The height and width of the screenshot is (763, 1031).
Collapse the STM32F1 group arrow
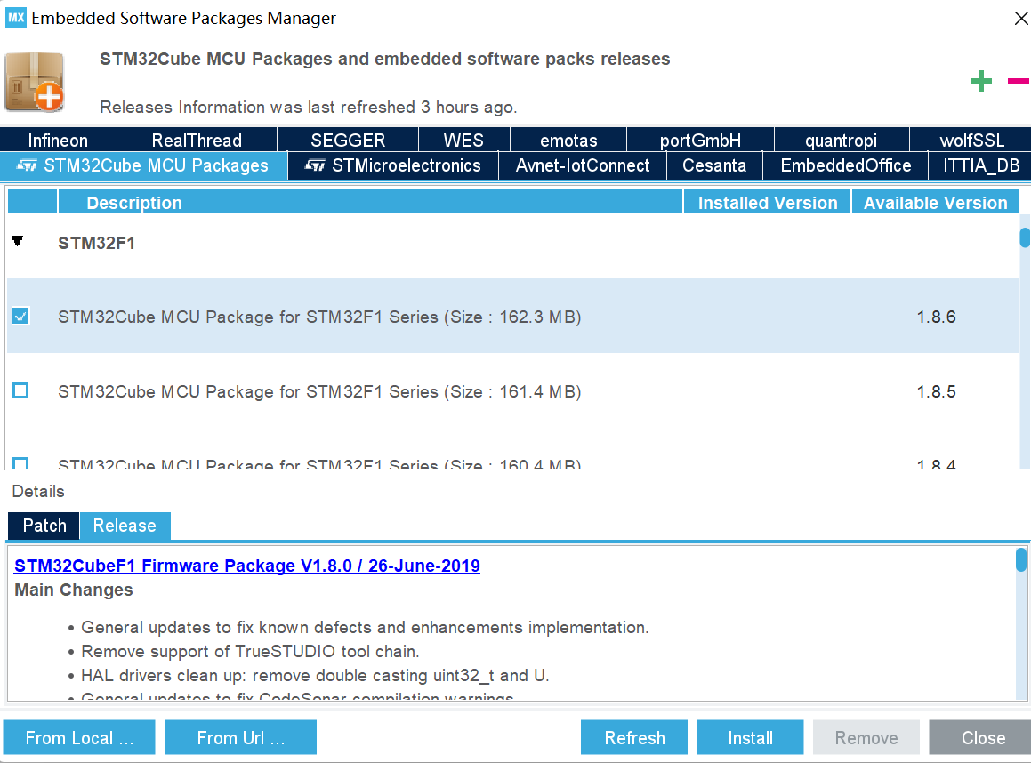pyautogui.click(x=18, y=241)
